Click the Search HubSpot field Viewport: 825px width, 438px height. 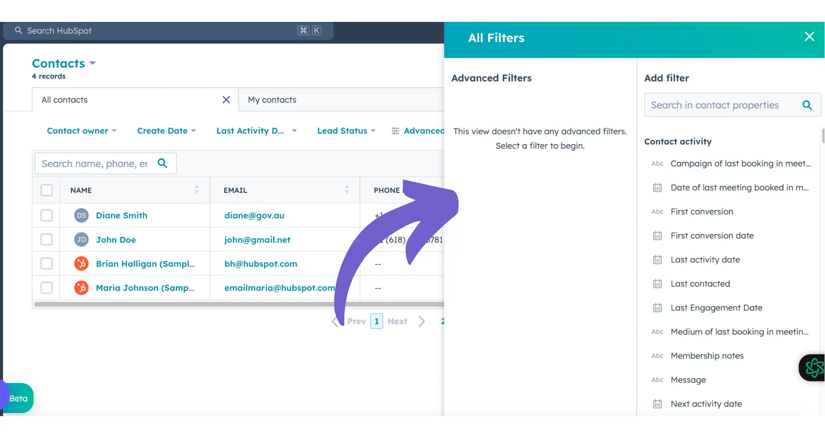[168, 30]
